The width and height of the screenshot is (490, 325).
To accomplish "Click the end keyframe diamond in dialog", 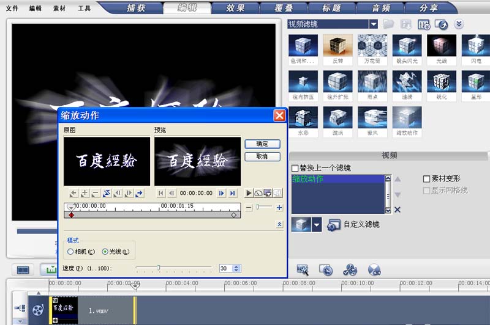I will point(233,215).
